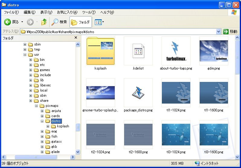Collapse the pixmaps folder node
Image resolution: width=241 pixels, height=168 pixels.
[36, 106]
